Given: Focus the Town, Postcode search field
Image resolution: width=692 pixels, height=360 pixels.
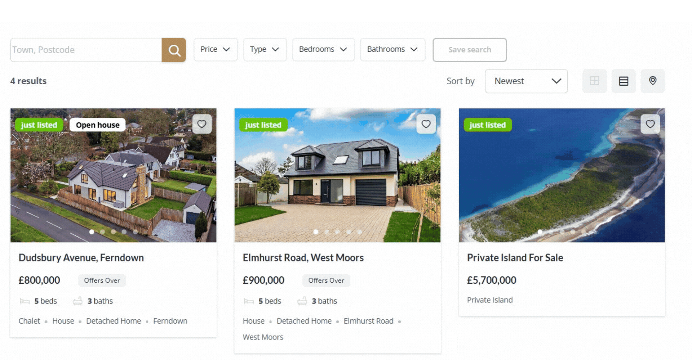Looking at the screenshot, I should pos(86,50).
